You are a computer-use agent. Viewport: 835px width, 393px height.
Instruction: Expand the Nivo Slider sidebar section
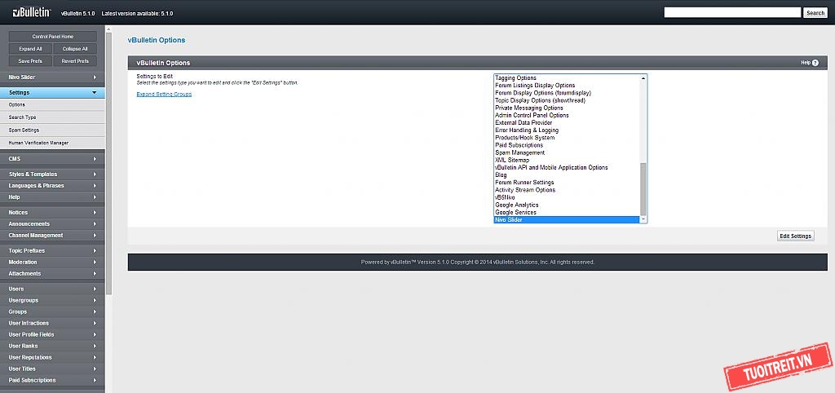point(52,77)
